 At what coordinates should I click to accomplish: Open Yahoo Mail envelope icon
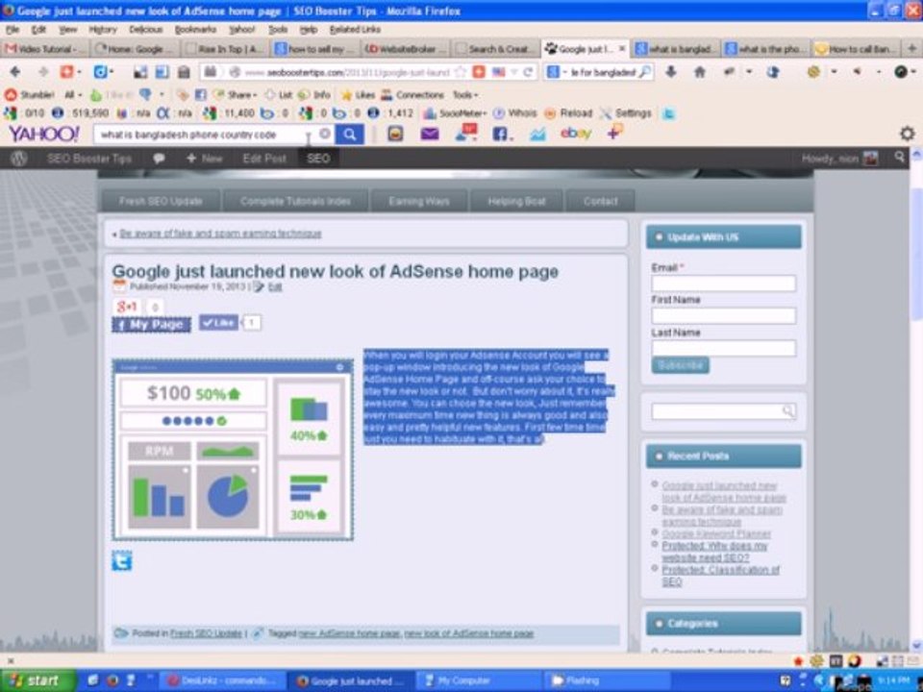pyautogui.click(x=430, y=135)
